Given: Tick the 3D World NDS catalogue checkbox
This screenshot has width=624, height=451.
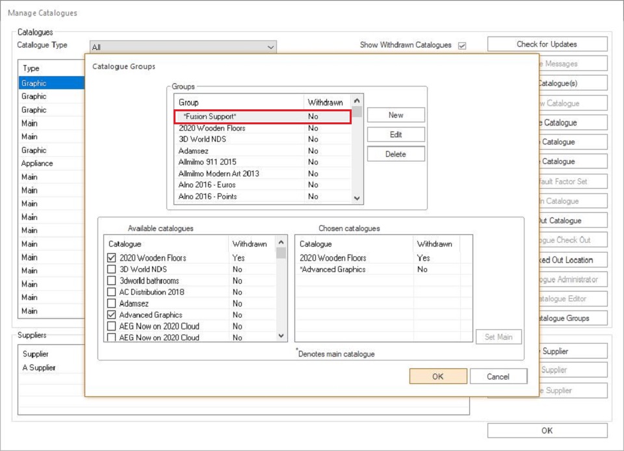Looking at the screenshot, I should pos(111,269).
